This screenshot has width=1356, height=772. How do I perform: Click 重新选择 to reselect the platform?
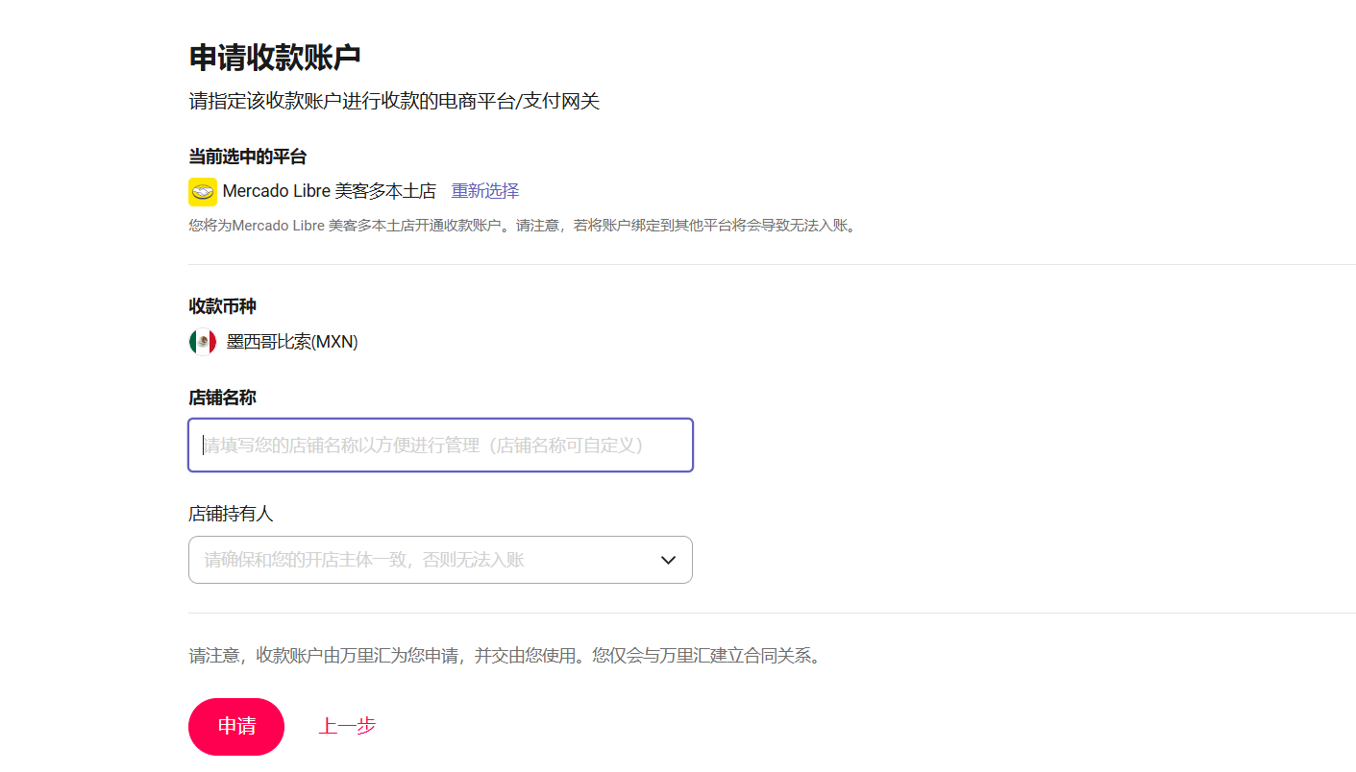coord(484,191)
